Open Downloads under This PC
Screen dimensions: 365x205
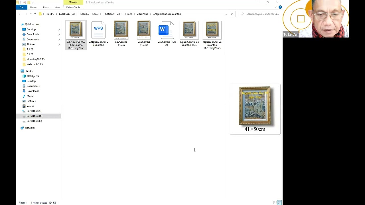coord(33,91)
